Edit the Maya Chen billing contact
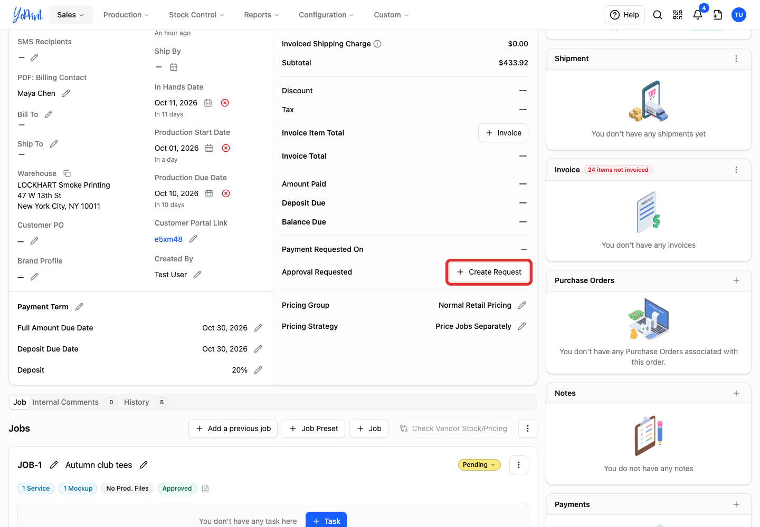The width and height of the screenshot is (760, 527). coord(66,93)
